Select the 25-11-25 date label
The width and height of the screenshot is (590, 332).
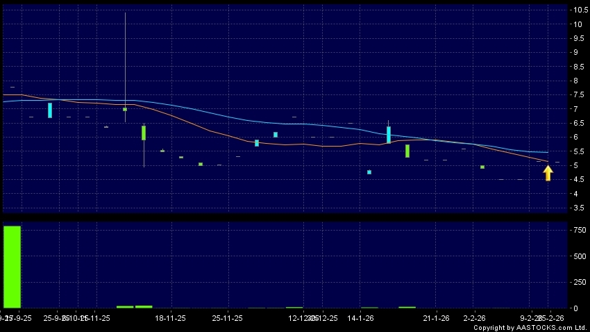227,318
